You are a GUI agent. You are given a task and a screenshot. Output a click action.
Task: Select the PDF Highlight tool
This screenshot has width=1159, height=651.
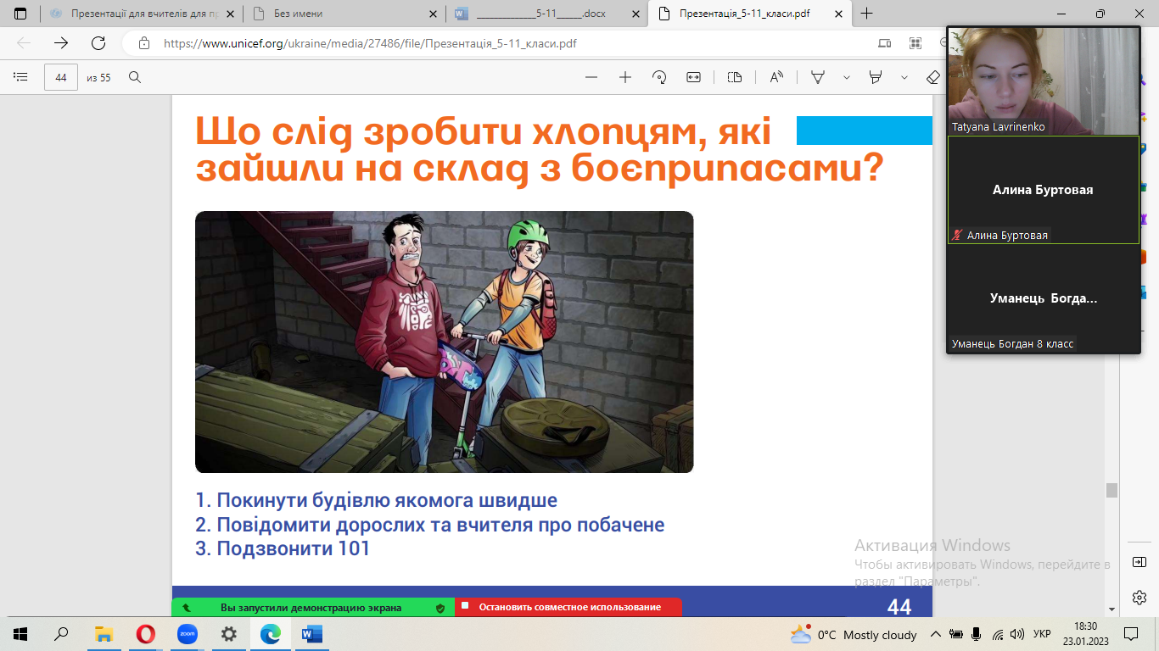pos(876,77)
